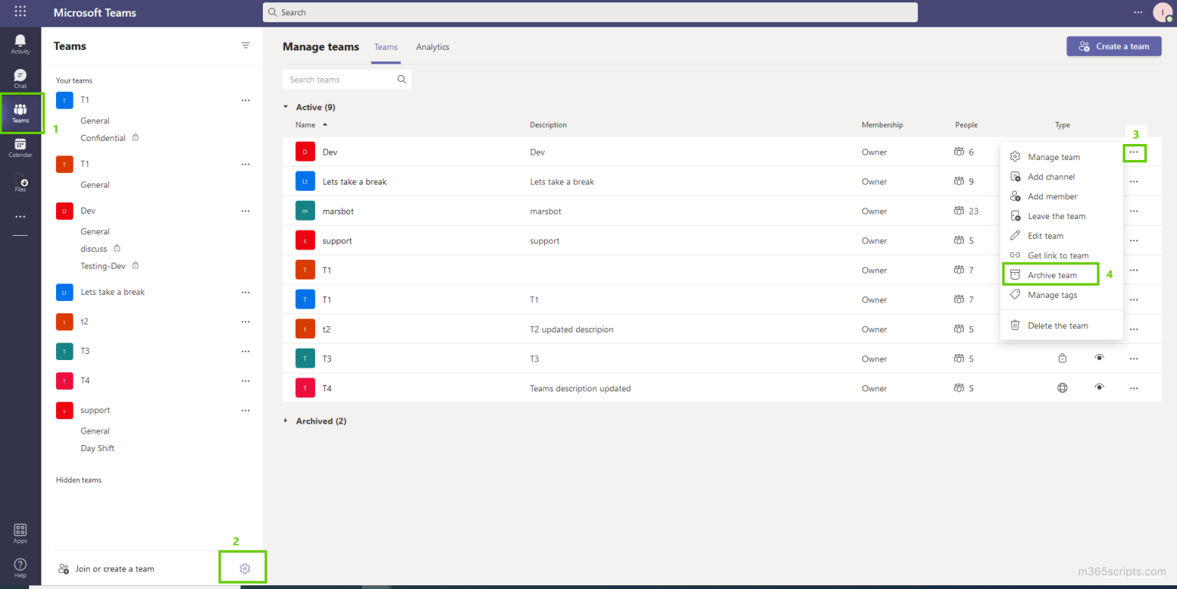Click the magnifier in the Search teams box
Viewport: 1177px width, 589px height.
tap(402, 79)
